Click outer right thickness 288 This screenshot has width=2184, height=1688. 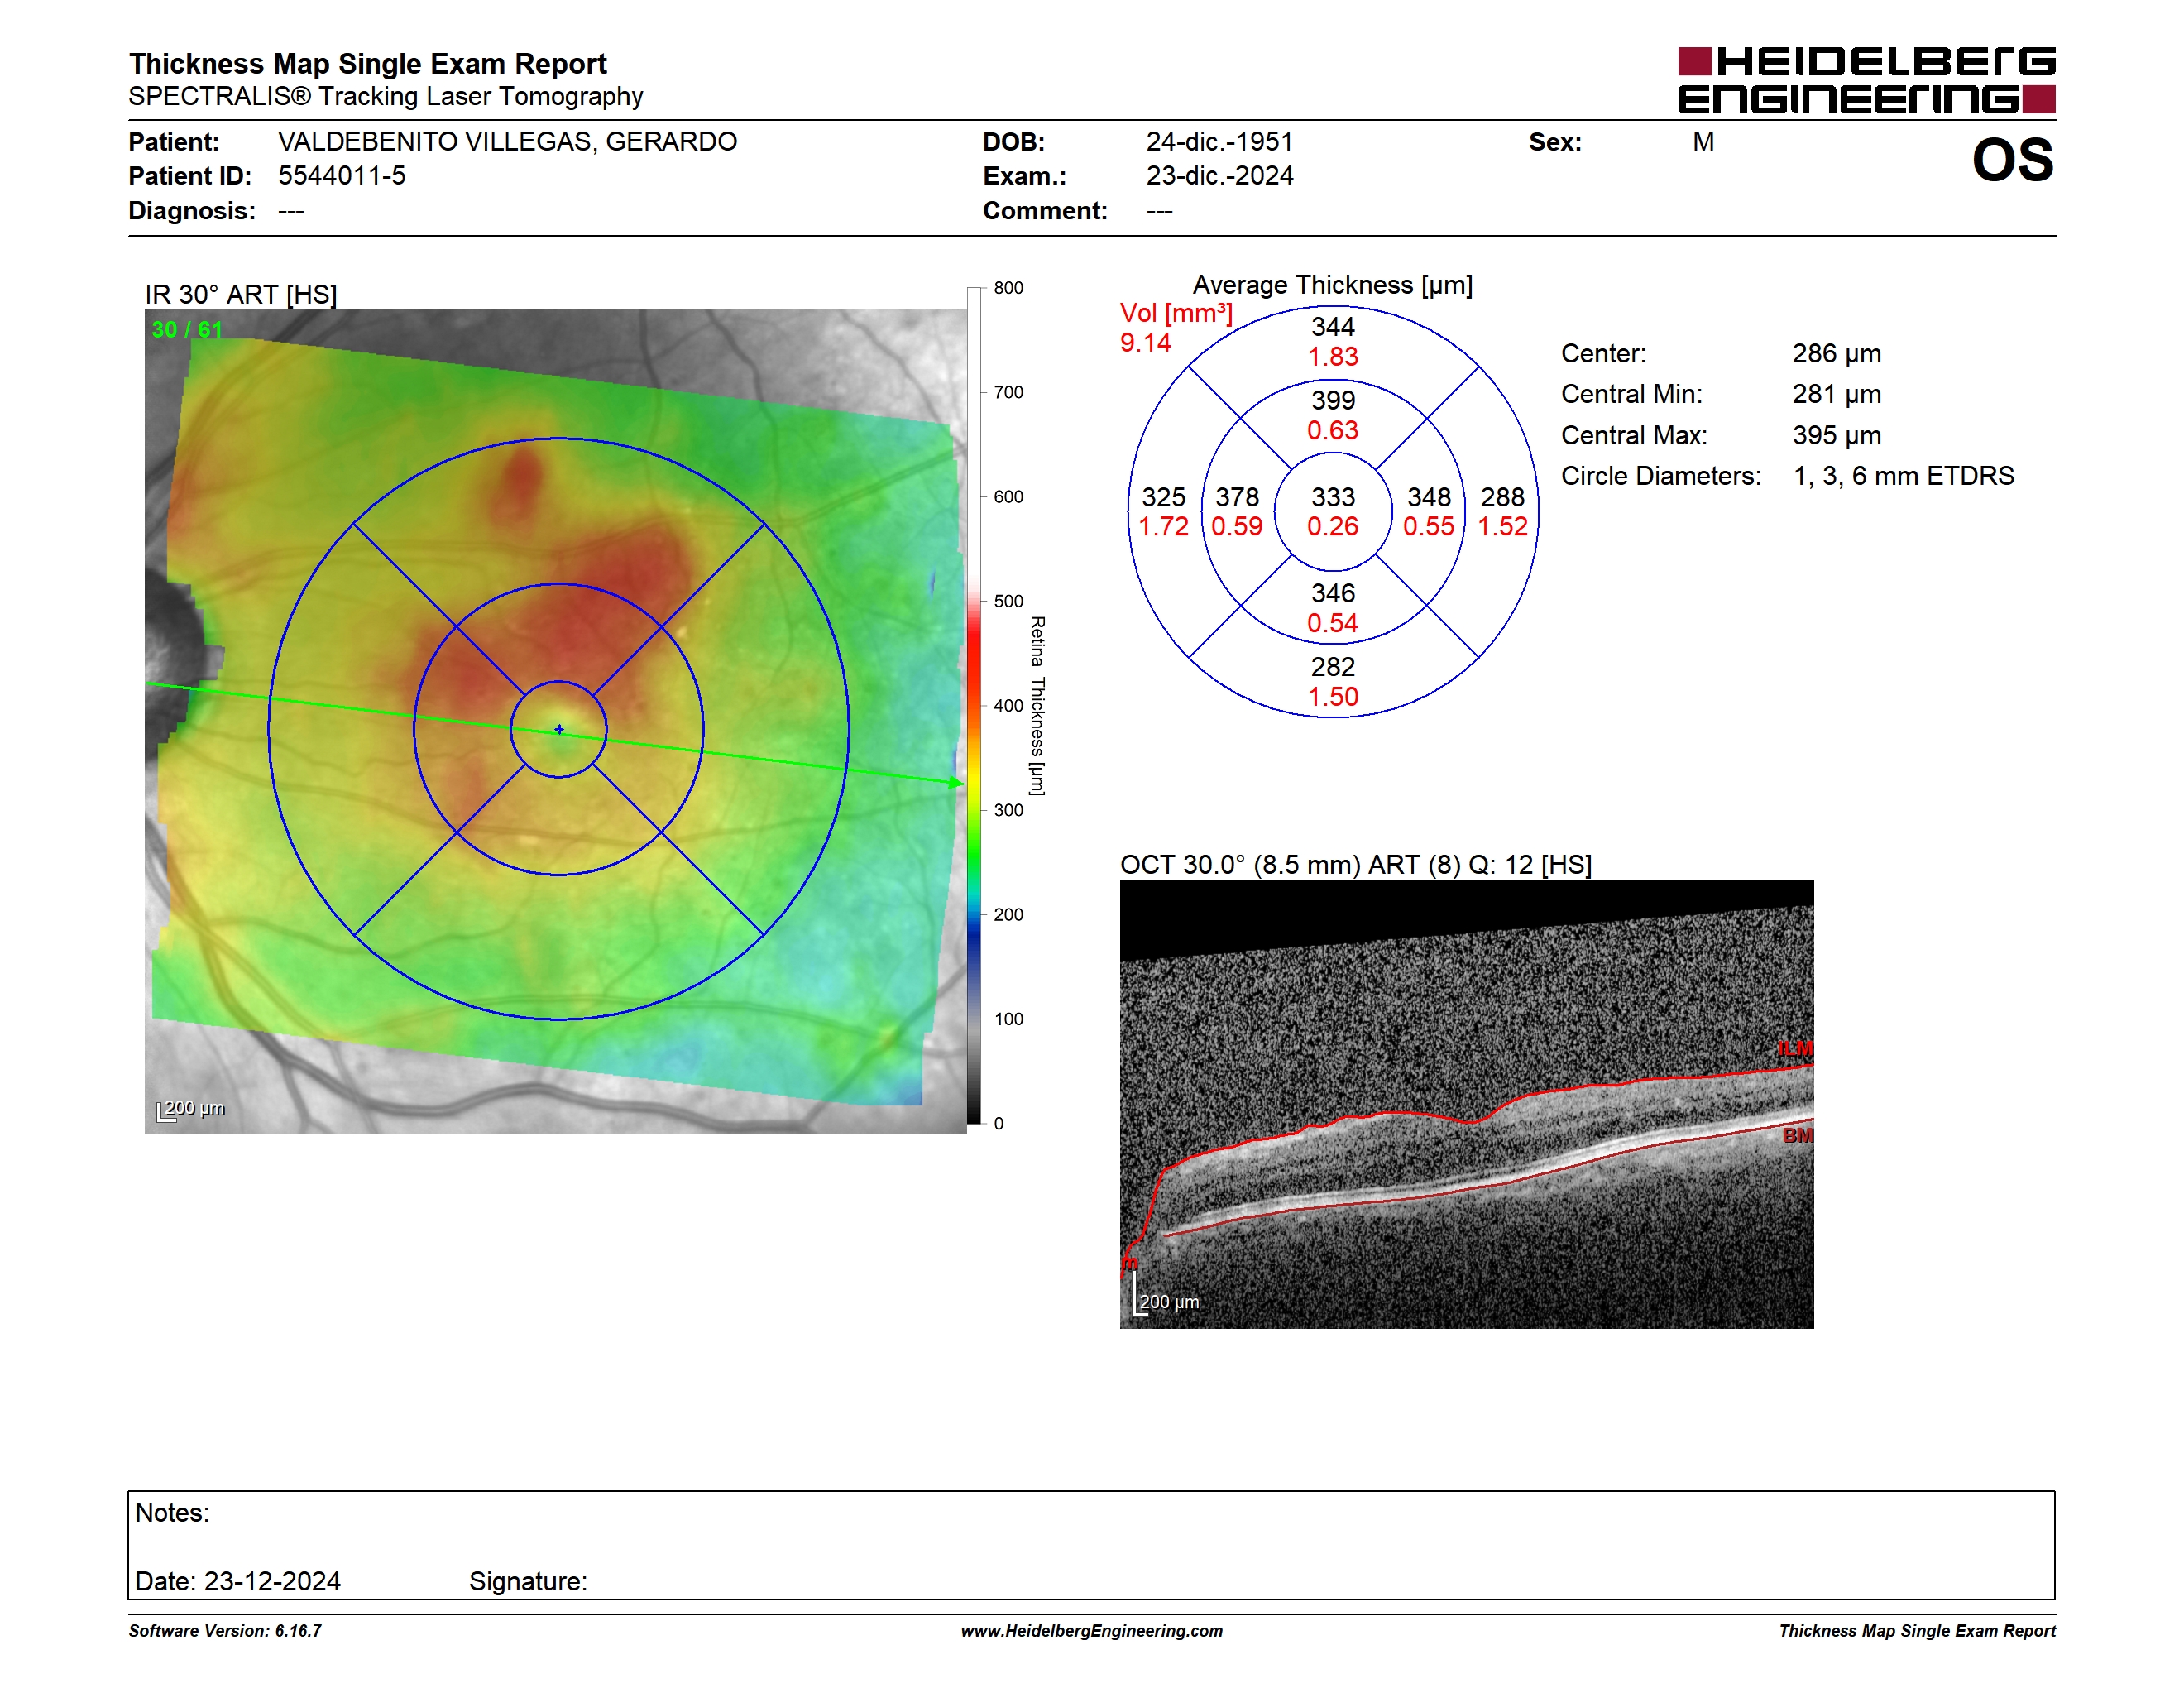[x=1502, y=497]
